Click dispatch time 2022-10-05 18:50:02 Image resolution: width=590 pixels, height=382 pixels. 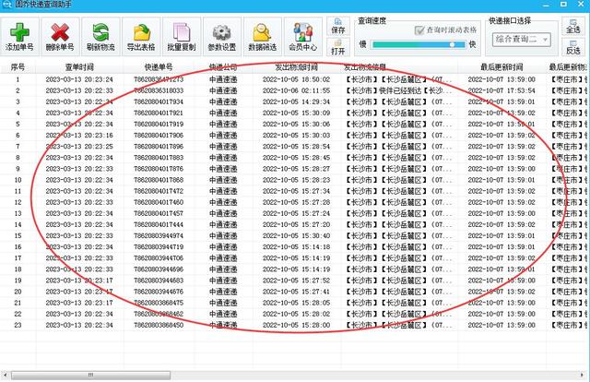coord(296,79)
